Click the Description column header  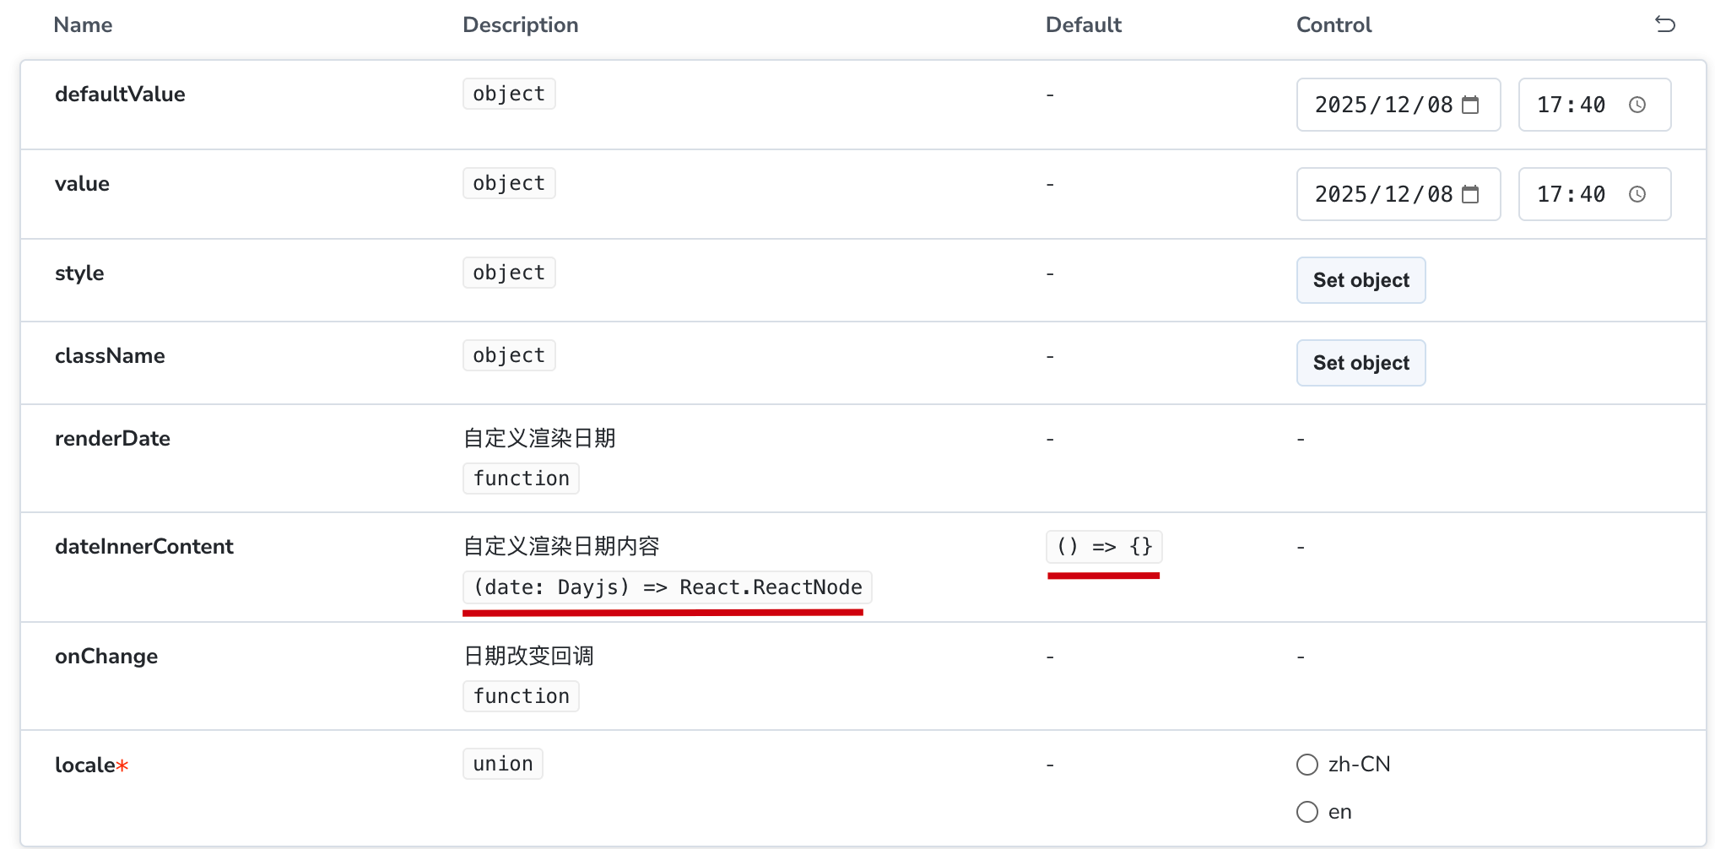pos(520,25)
